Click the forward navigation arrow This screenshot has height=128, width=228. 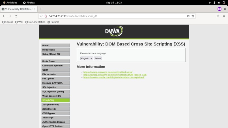pyautogui.click(x=10, y=16)
